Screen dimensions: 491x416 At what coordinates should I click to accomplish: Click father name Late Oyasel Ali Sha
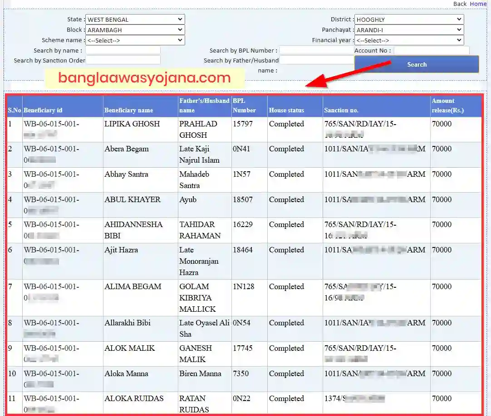(204, 329)
